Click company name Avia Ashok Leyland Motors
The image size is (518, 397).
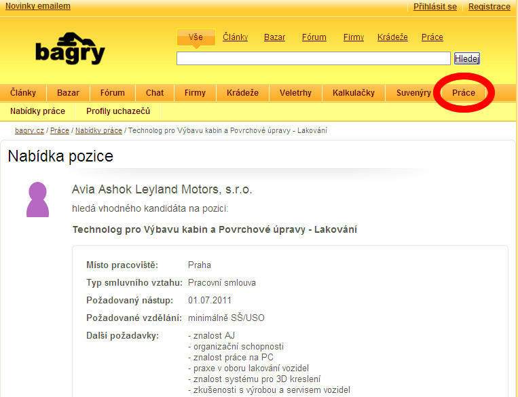pos(162,189)
